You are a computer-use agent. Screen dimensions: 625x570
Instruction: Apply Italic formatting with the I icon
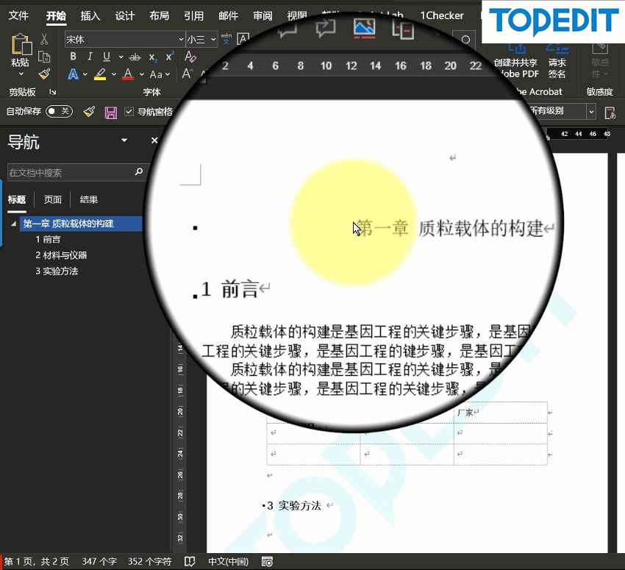point(90,57)
